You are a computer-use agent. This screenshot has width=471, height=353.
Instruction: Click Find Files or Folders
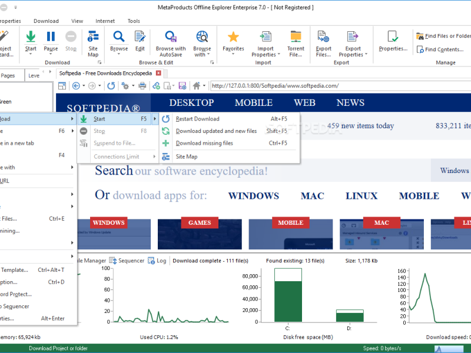pyautogui.click(x=443, y=36)
